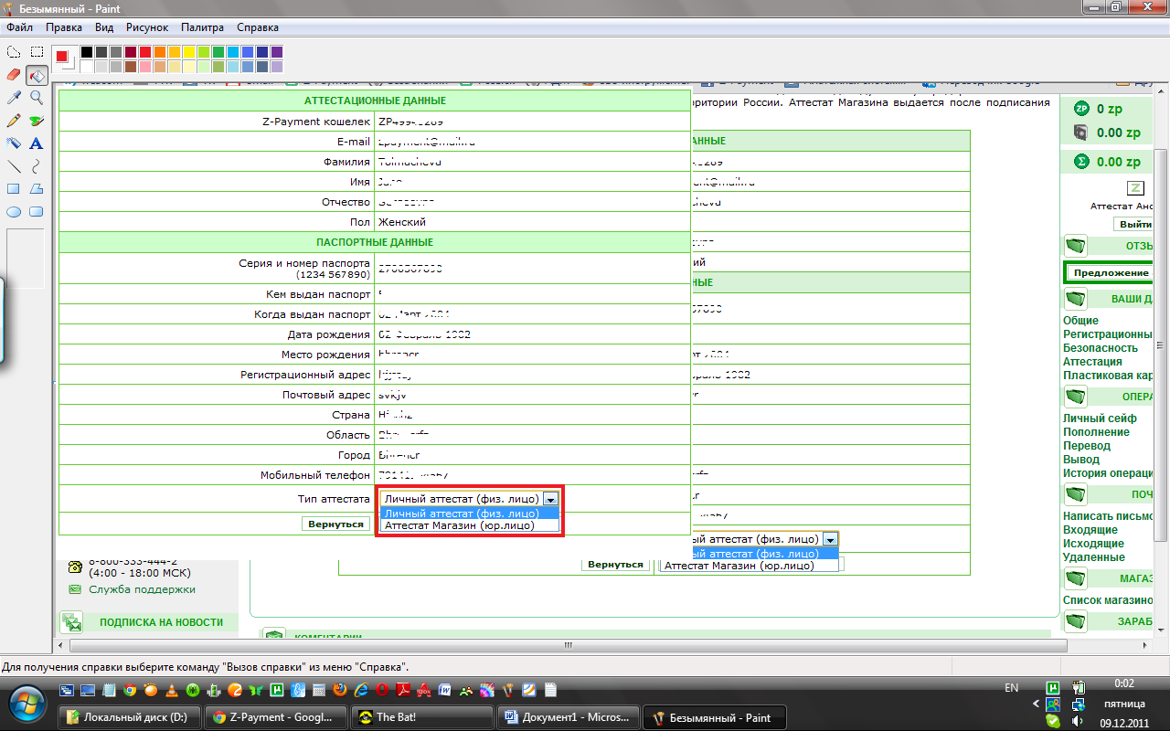Open the Рисунок menu
The image size is (1170, 731).
tap(147, 27)
